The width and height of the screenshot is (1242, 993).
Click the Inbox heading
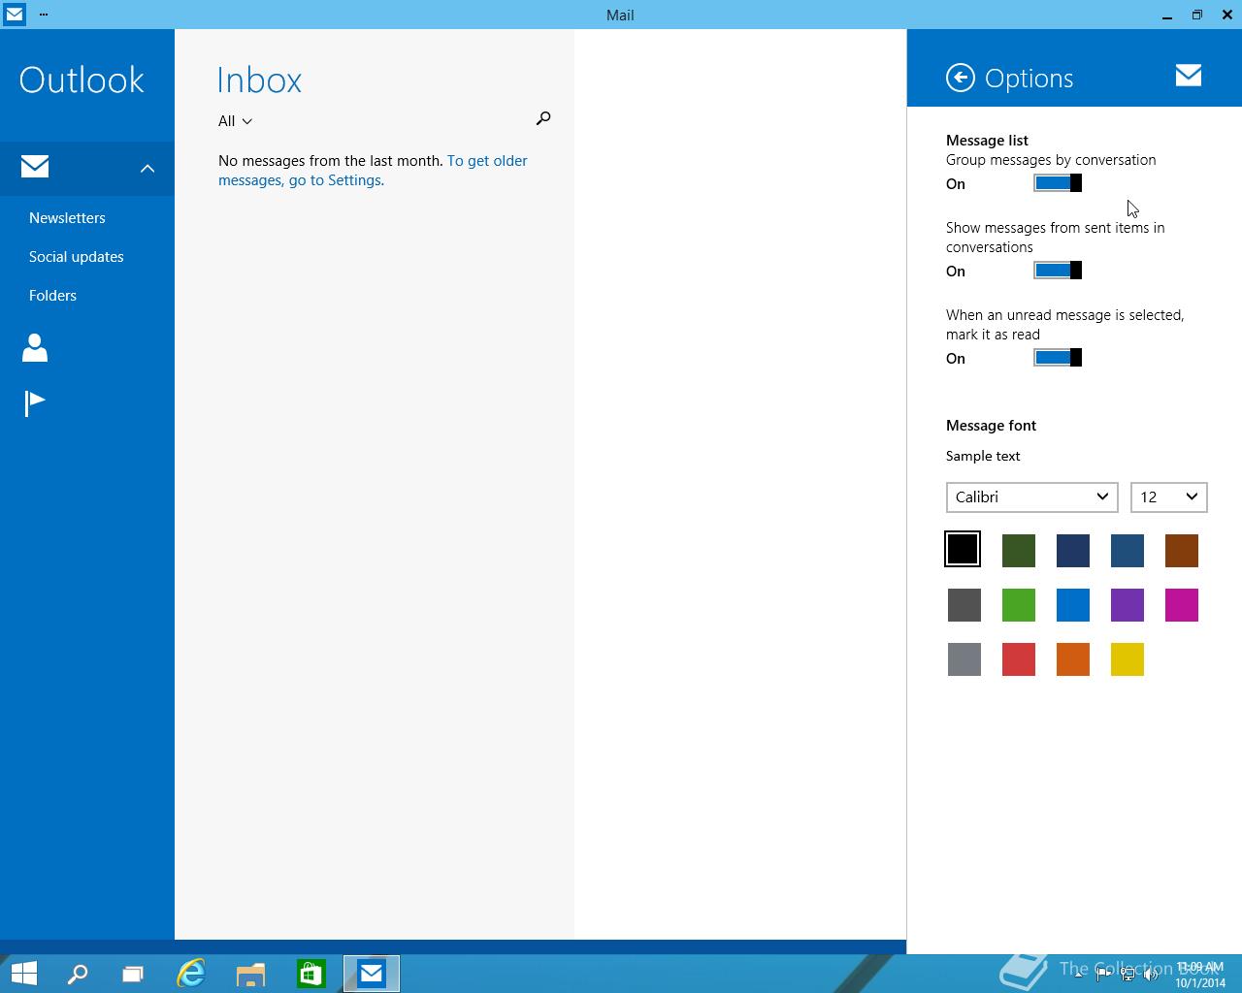coord(259,80)
